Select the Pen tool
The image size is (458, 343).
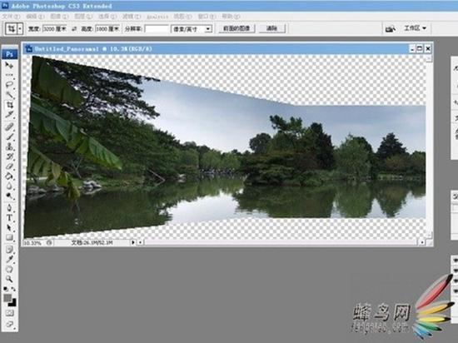point(9,208)
